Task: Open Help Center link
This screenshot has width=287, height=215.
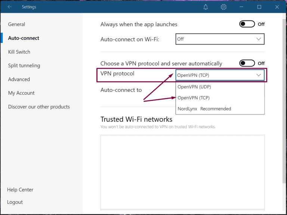Action: click(x=20, y=190)
